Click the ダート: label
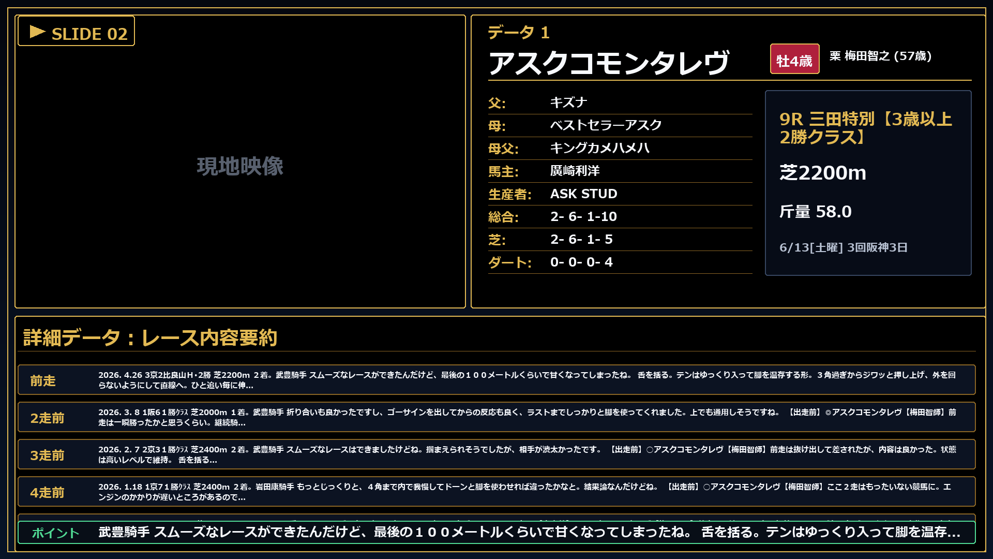This screenshot has width=993, height=559. (510, 262)
